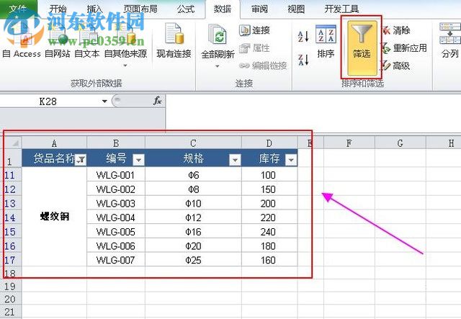
Task: Select column B header
Action: (x=116, y=143)
